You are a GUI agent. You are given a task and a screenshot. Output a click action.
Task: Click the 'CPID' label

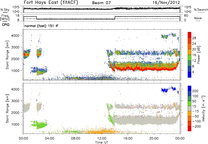click(6, 25)
